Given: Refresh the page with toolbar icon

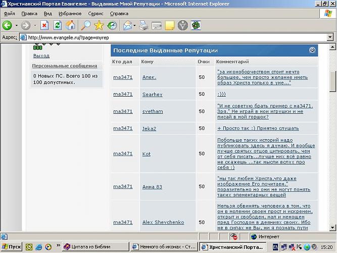Looking at the screenshot, I should click(x=58, y=25).
